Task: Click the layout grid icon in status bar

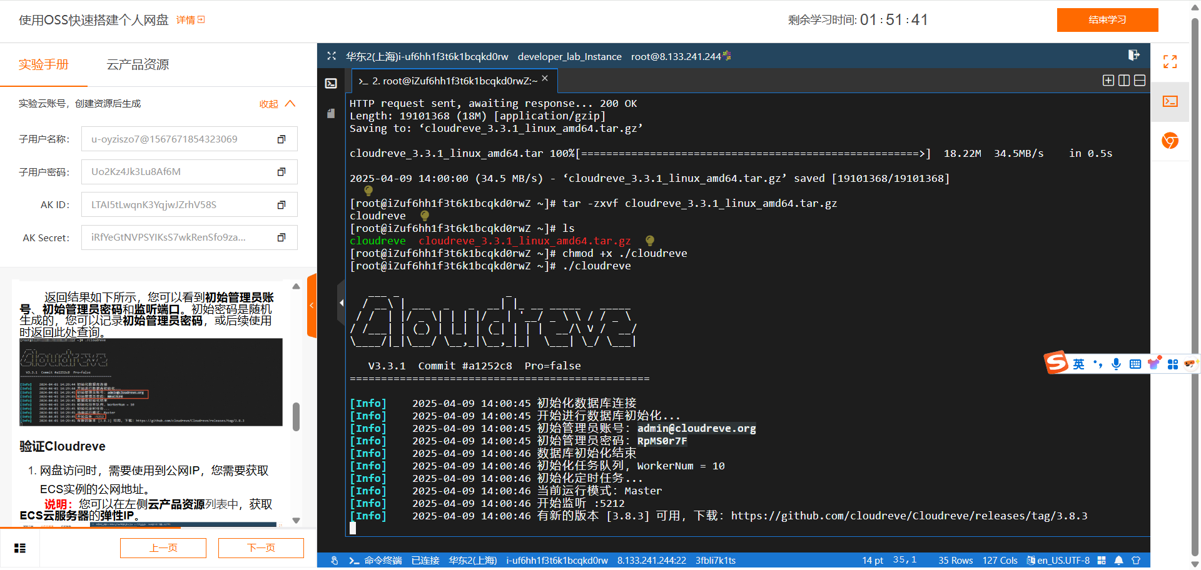Action: 1102,561
